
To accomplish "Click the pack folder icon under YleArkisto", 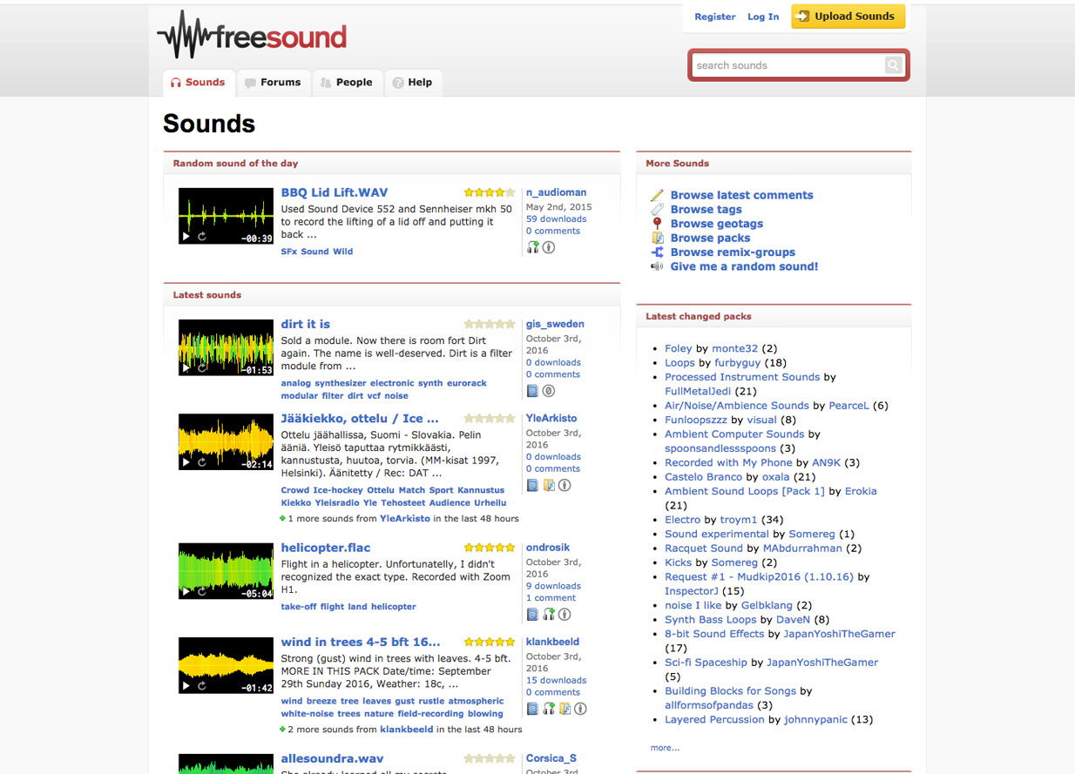I will point(549,485).
